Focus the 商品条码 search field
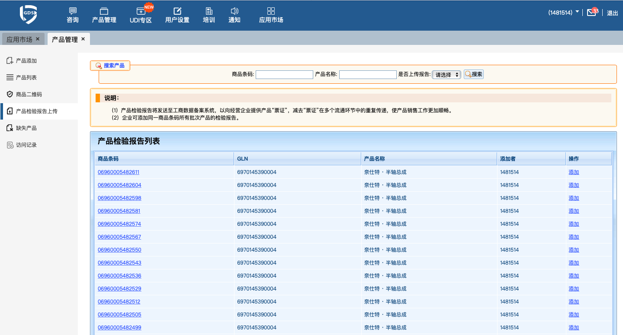 click(x=284, y=75)
